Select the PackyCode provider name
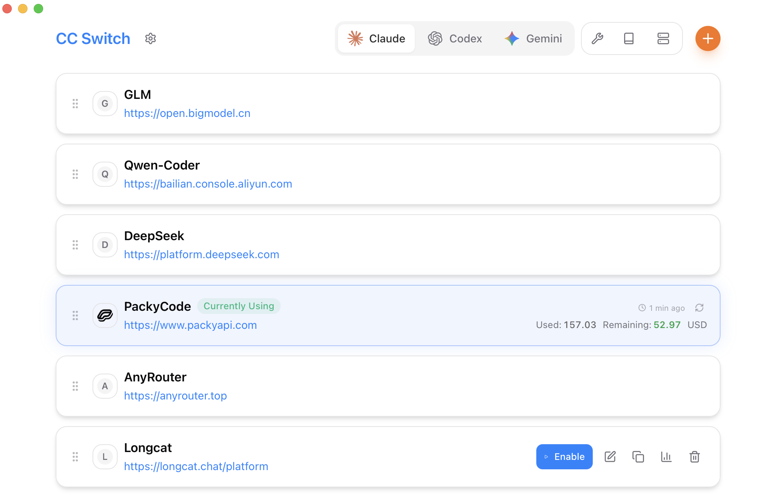Image resolution: width=777 pixels, height=496 pixels. [157, 306]
